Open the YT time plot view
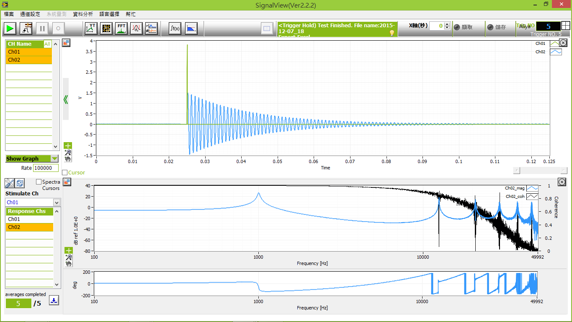572x322 pixels. click(91, 29)
